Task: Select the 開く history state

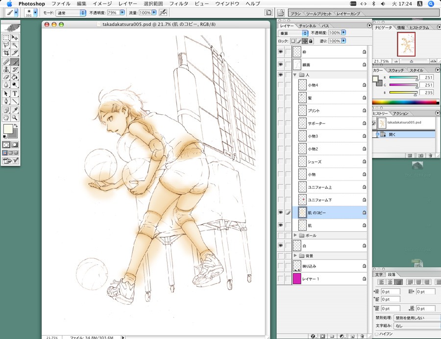Action: (x=404, y=134)
